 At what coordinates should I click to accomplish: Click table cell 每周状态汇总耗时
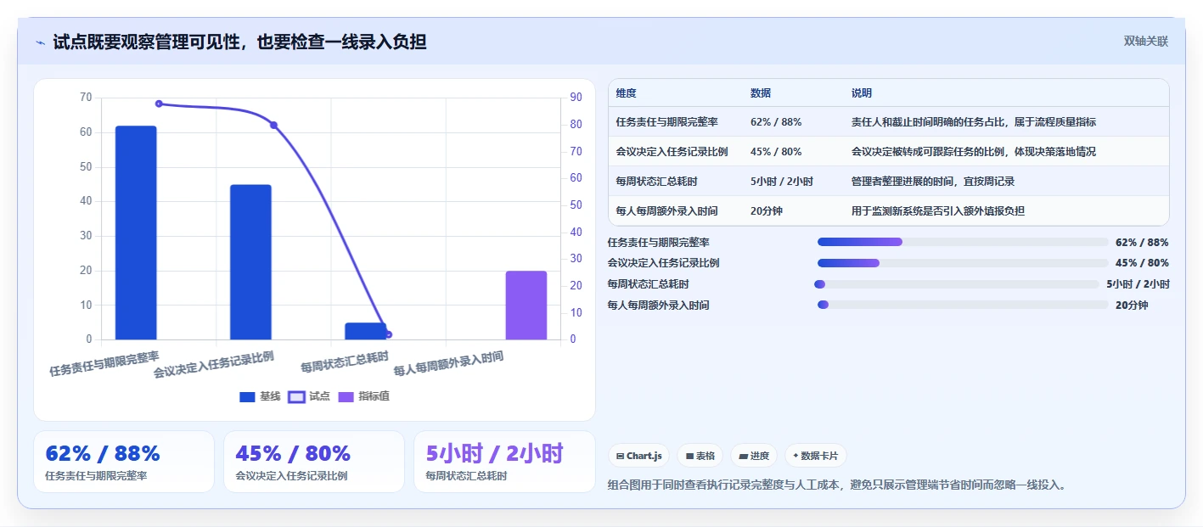coord(656,182)
